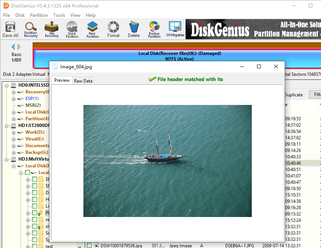This screenshot has width=321, height=248.
Task: Expand the Backup(G:) partition node
Action: [14, 152]
